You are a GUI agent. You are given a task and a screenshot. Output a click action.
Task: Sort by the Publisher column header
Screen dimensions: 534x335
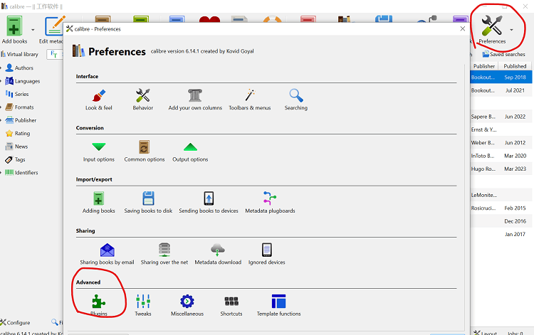[484, 66]
